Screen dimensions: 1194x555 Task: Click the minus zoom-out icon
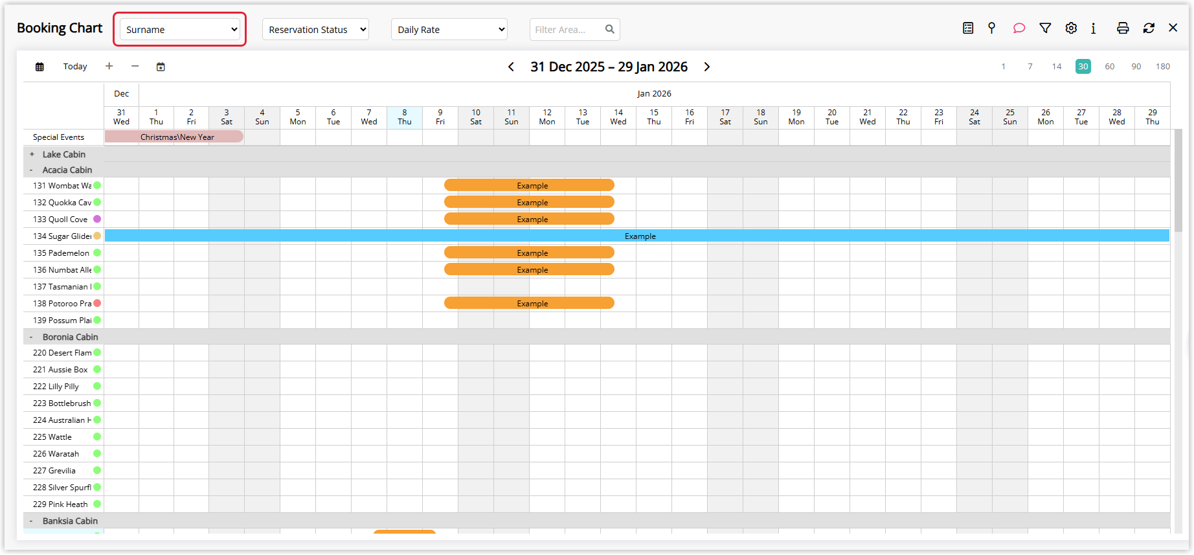[135, 66]
